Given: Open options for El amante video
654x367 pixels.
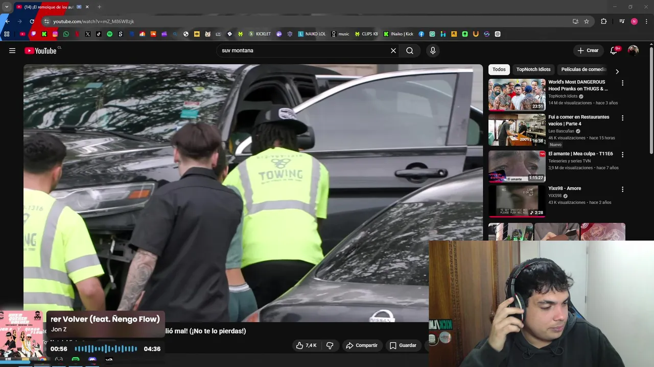Looking at the screenshot, I should point(622,154).
